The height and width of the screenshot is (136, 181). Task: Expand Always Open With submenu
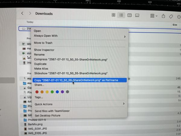(80, 36)
